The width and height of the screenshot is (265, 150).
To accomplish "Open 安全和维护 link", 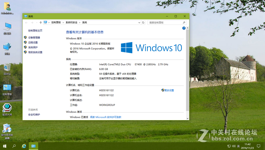I will click(34, 114).
